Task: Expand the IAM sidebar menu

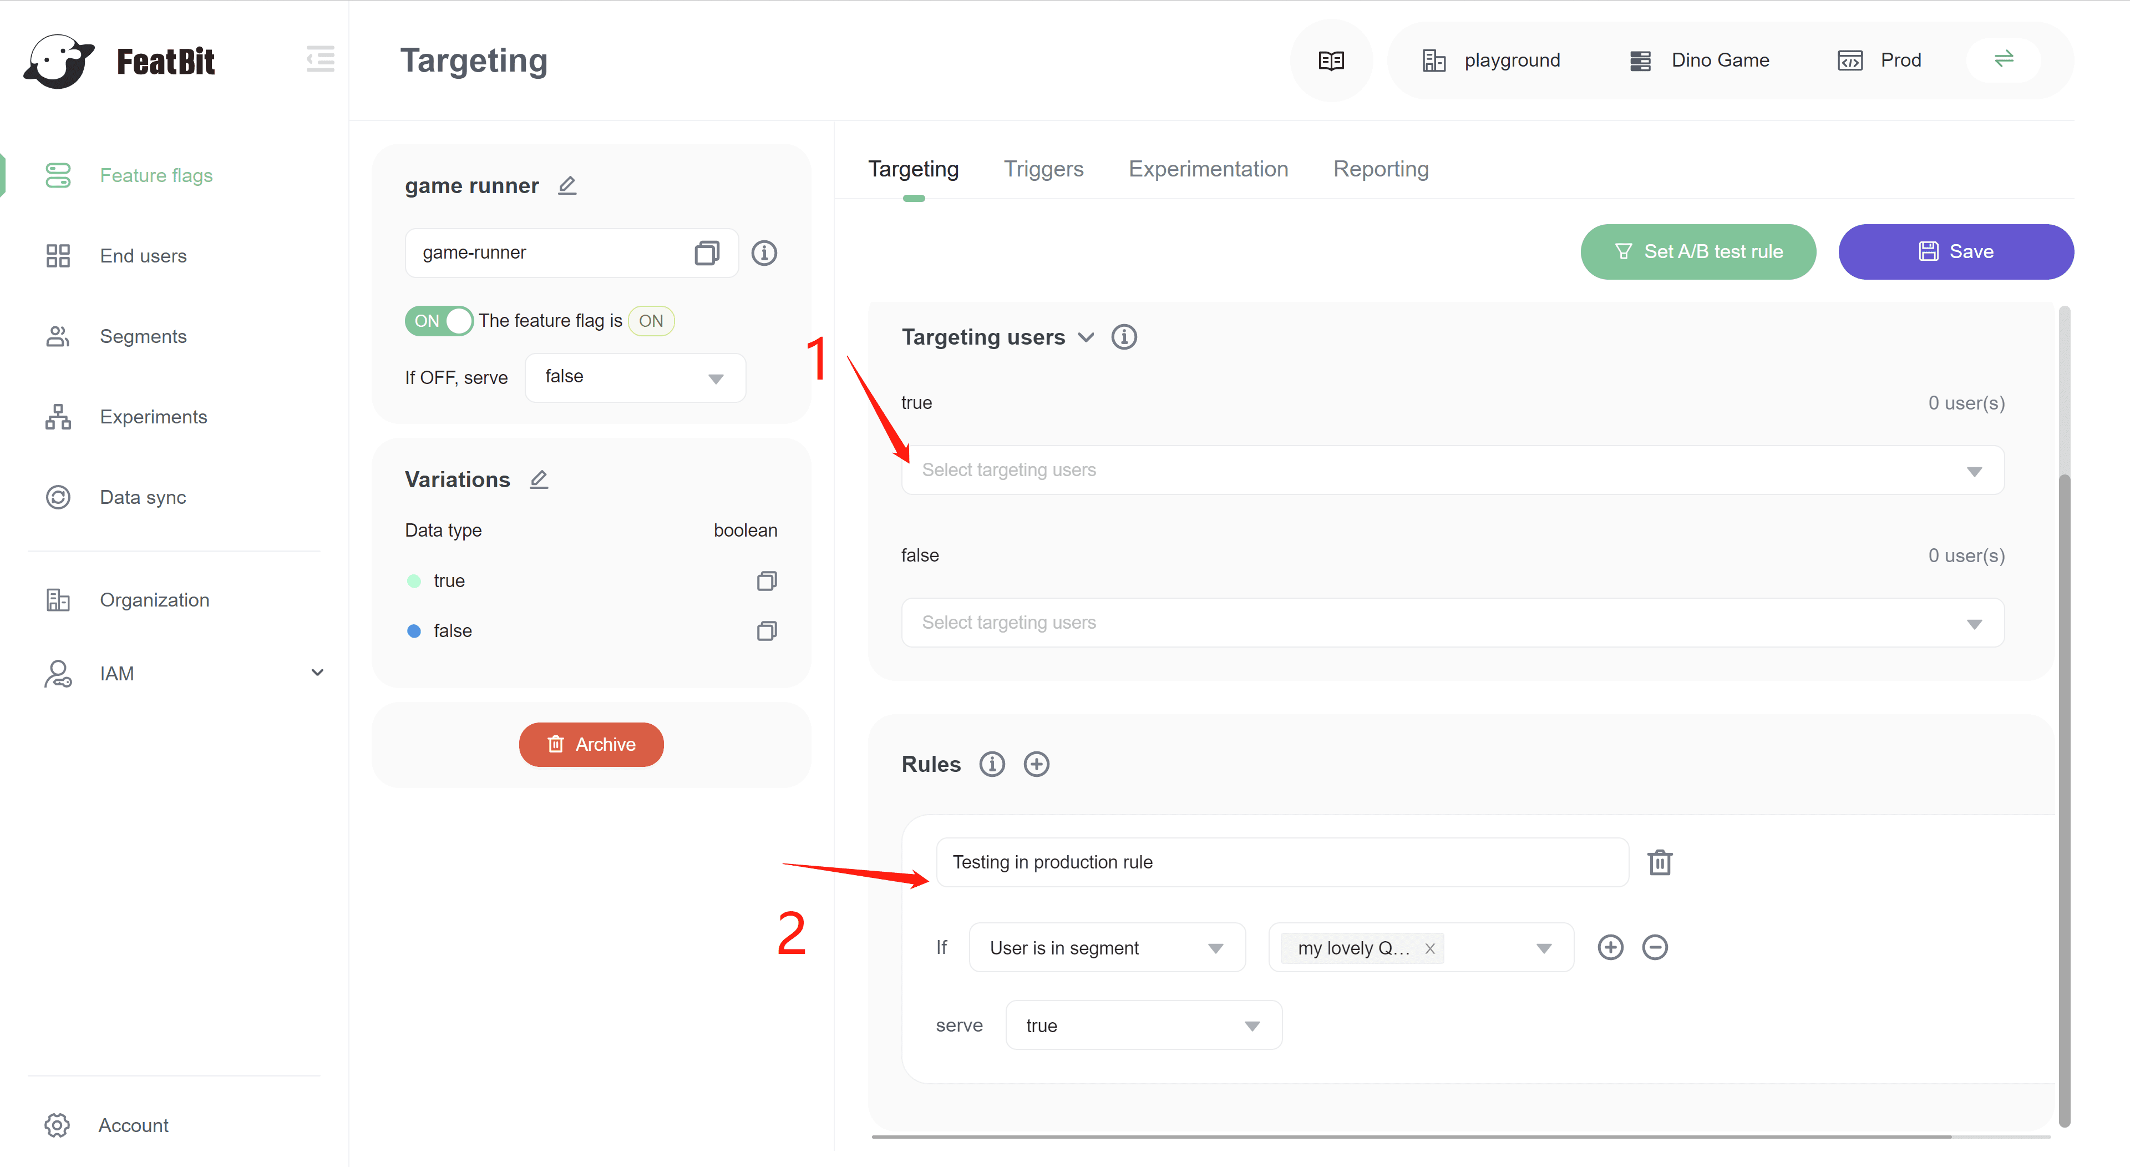Action: click(x=317, y=673)
